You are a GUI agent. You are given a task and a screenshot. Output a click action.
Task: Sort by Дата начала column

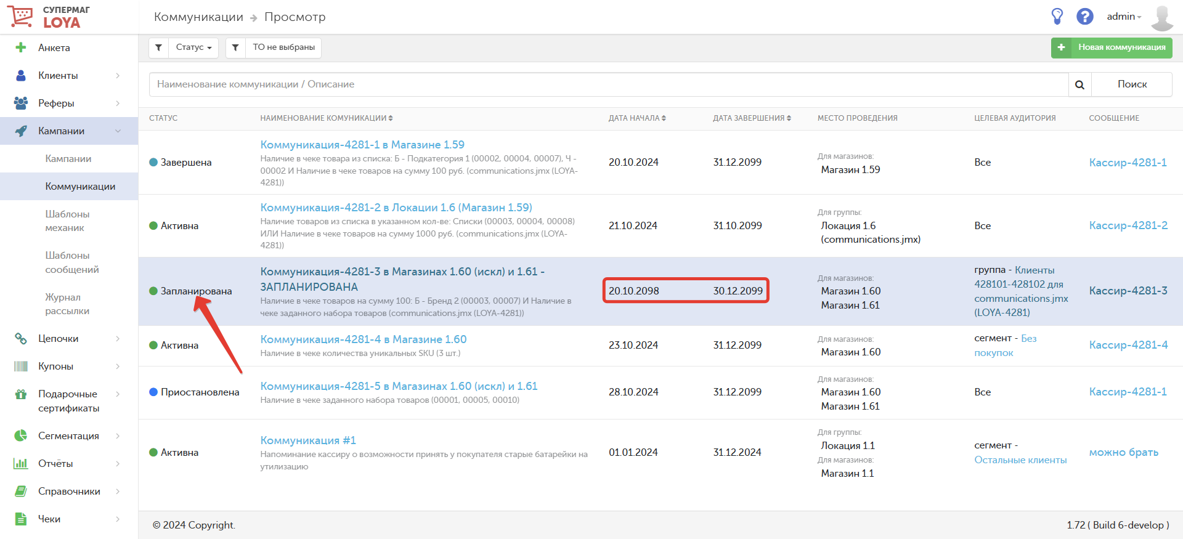637,118
